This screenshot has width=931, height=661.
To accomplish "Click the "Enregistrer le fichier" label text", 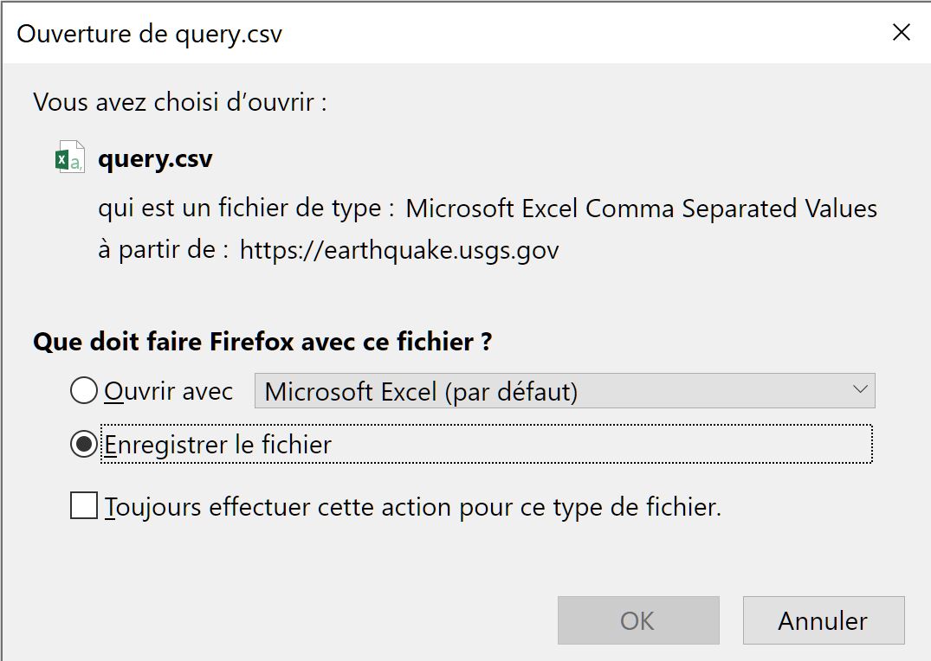I will pos(218,446).
